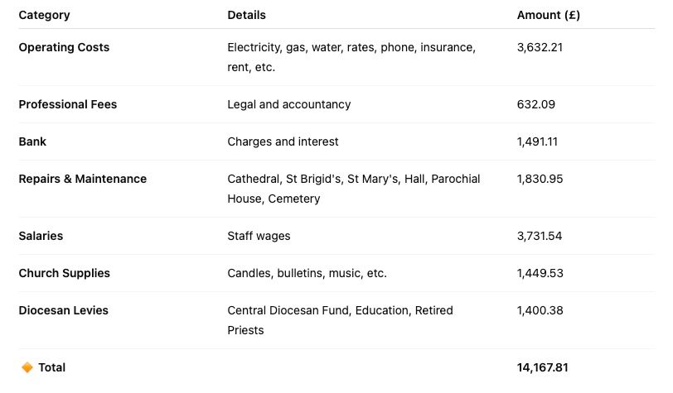Click the Professional Fees category cell
This screenshot has width=673, height=393.
(x=67, y=104)
